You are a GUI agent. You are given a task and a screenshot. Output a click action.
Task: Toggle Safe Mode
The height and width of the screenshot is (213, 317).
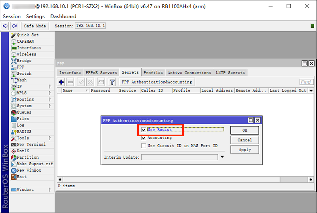click(x=35, y=26)
